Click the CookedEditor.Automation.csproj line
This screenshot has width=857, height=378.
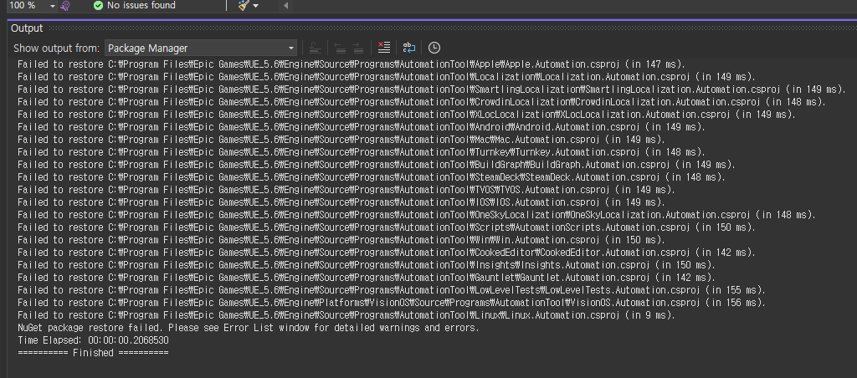pos(387,253)
